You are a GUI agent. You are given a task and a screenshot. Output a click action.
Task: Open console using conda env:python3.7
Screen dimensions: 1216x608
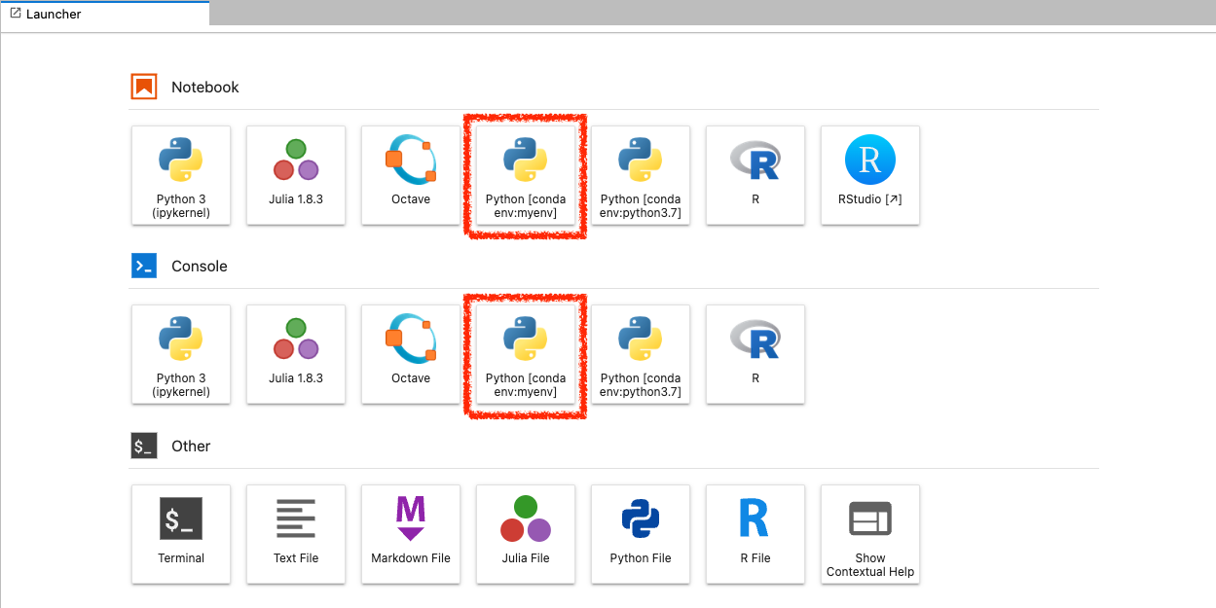[641, 354]
